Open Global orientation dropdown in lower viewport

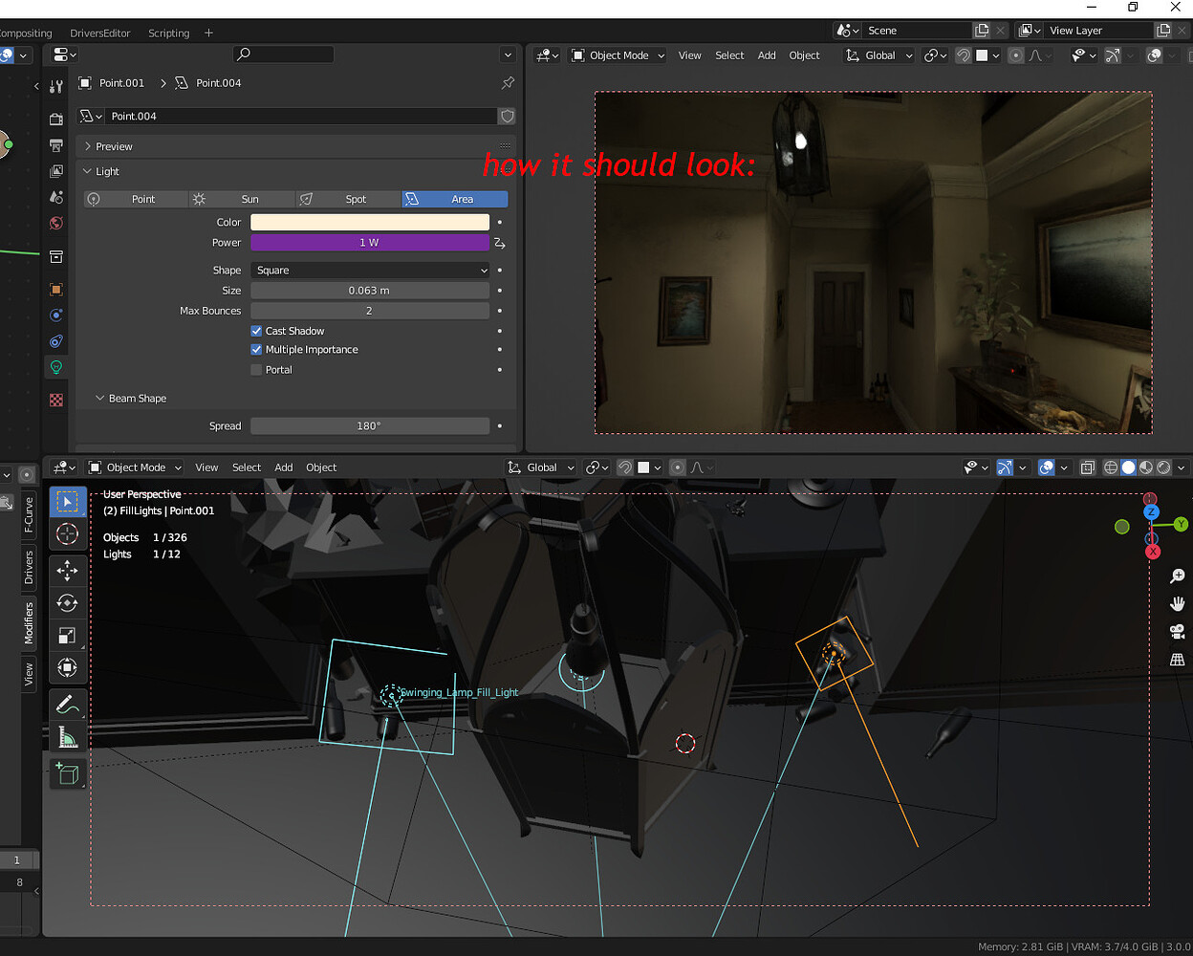click(x=541, y=467)
